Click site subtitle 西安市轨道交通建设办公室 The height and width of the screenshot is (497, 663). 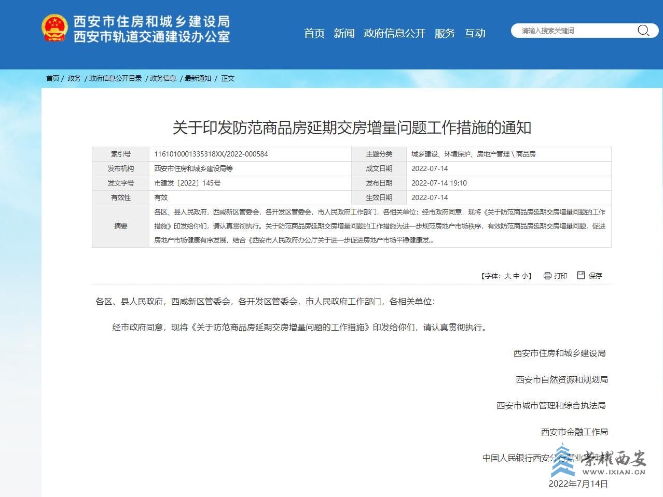(x=151, y=37)
